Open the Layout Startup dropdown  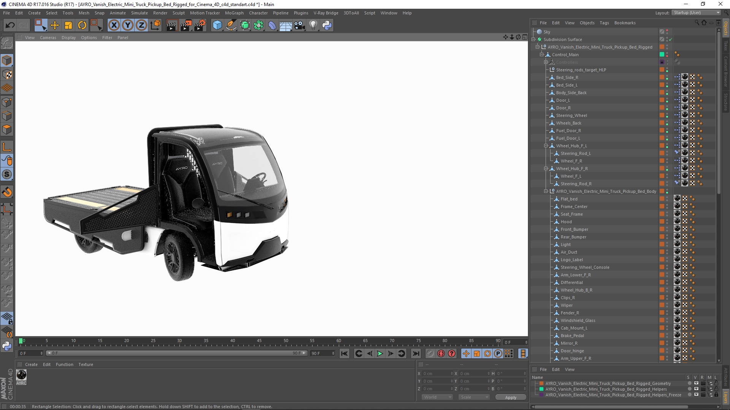(x=696, y=13)
